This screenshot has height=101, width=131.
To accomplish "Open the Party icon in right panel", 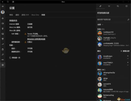I will [109, 6].
